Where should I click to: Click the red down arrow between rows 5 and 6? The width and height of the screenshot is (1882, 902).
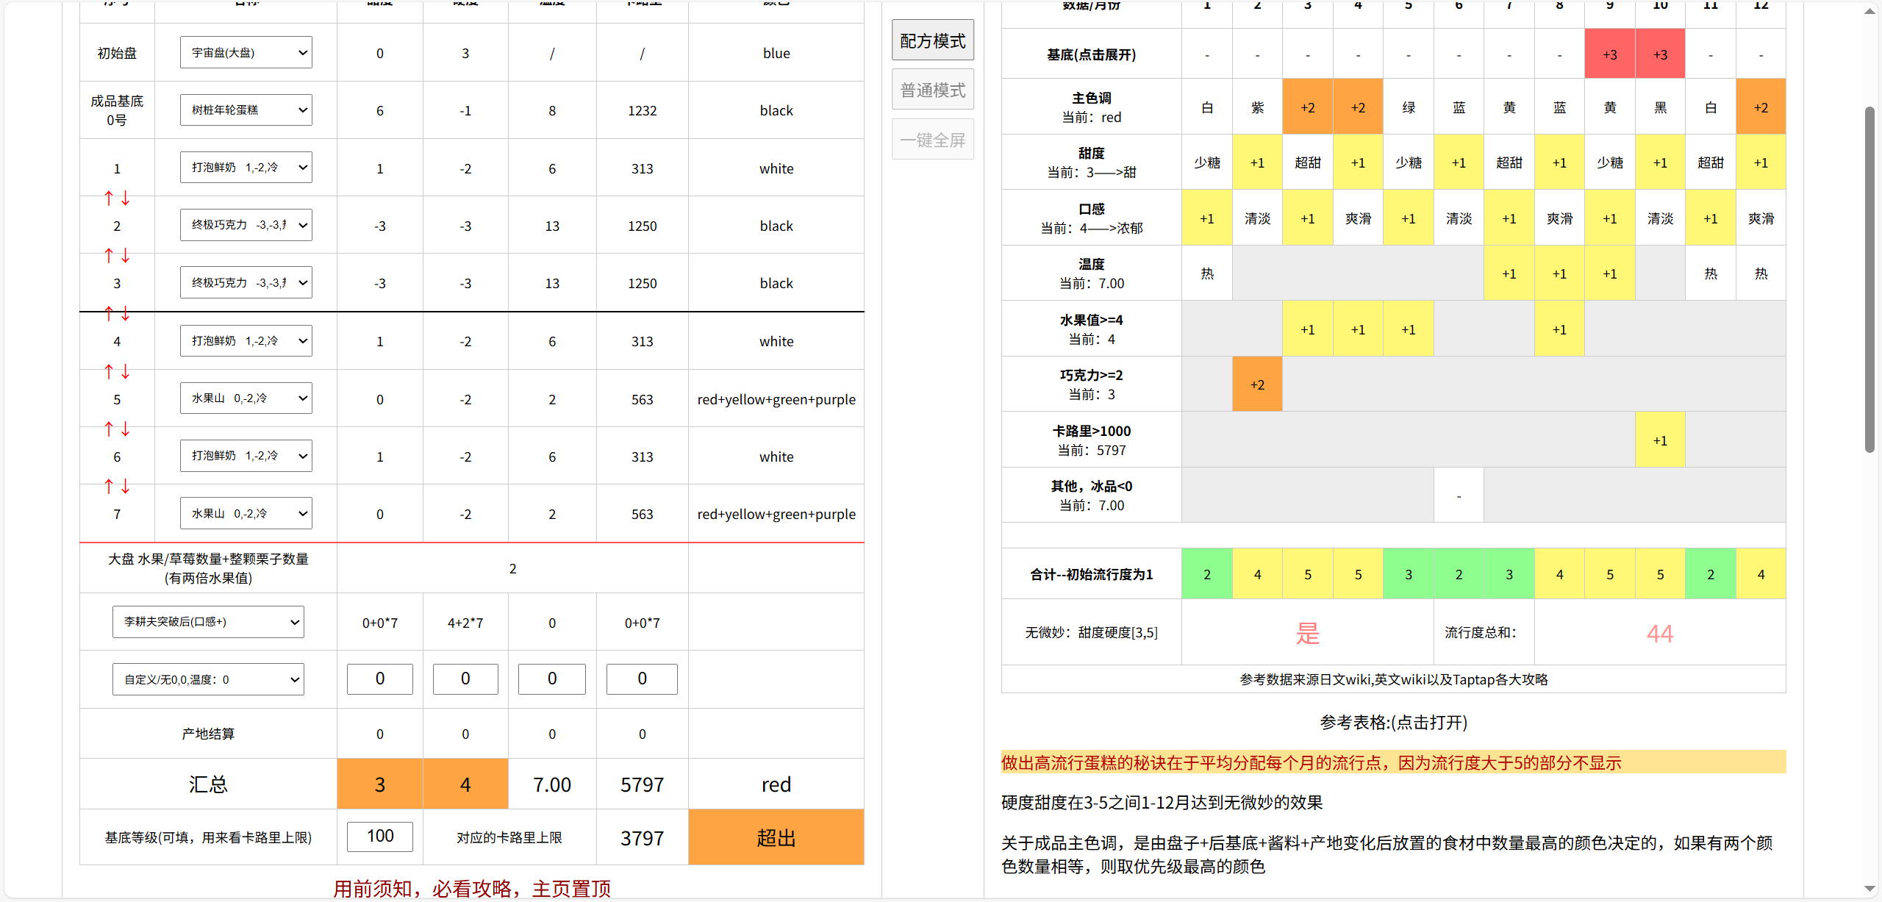[126, 429]
